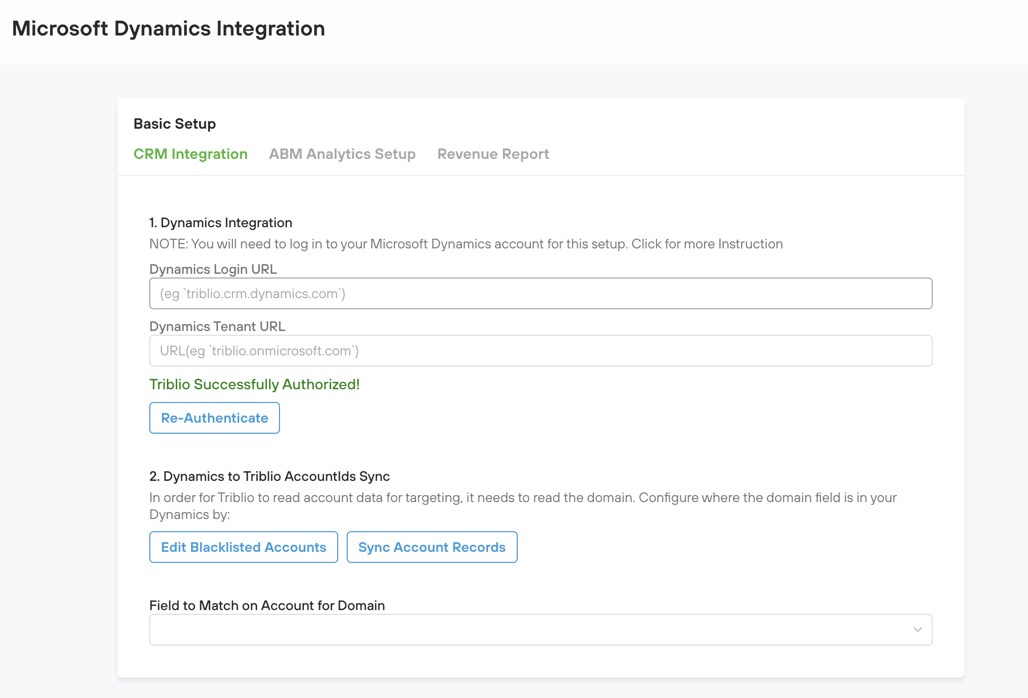This screenshot has height=698, width=1028.
Task: Click the Dynamics Tenant URL label
Action: click(217, 326)
